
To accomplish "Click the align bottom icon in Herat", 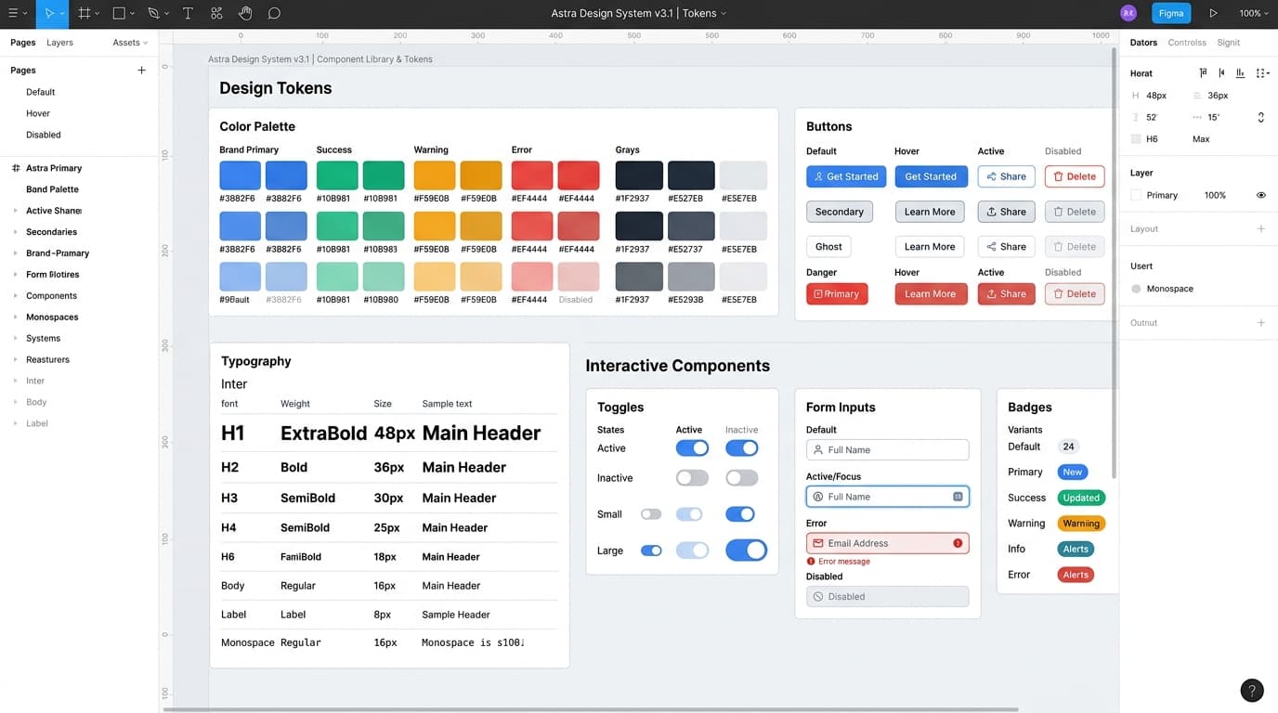I will (1240, 72).
